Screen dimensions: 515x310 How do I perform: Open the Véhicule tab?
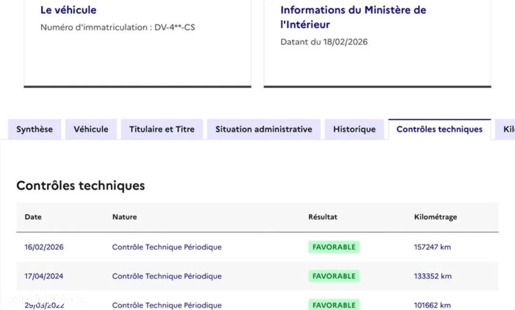(x=91, y=129)
